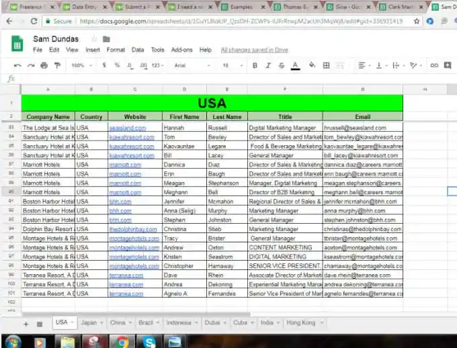Click browser back arrow

pyautogui.click(x=9, y=21)
